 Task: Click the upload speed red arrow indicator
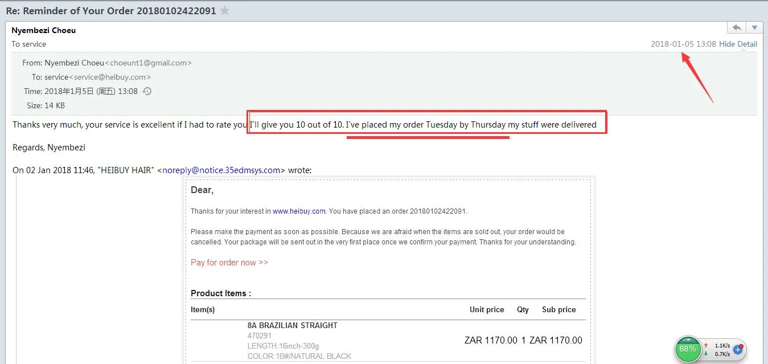706,345
